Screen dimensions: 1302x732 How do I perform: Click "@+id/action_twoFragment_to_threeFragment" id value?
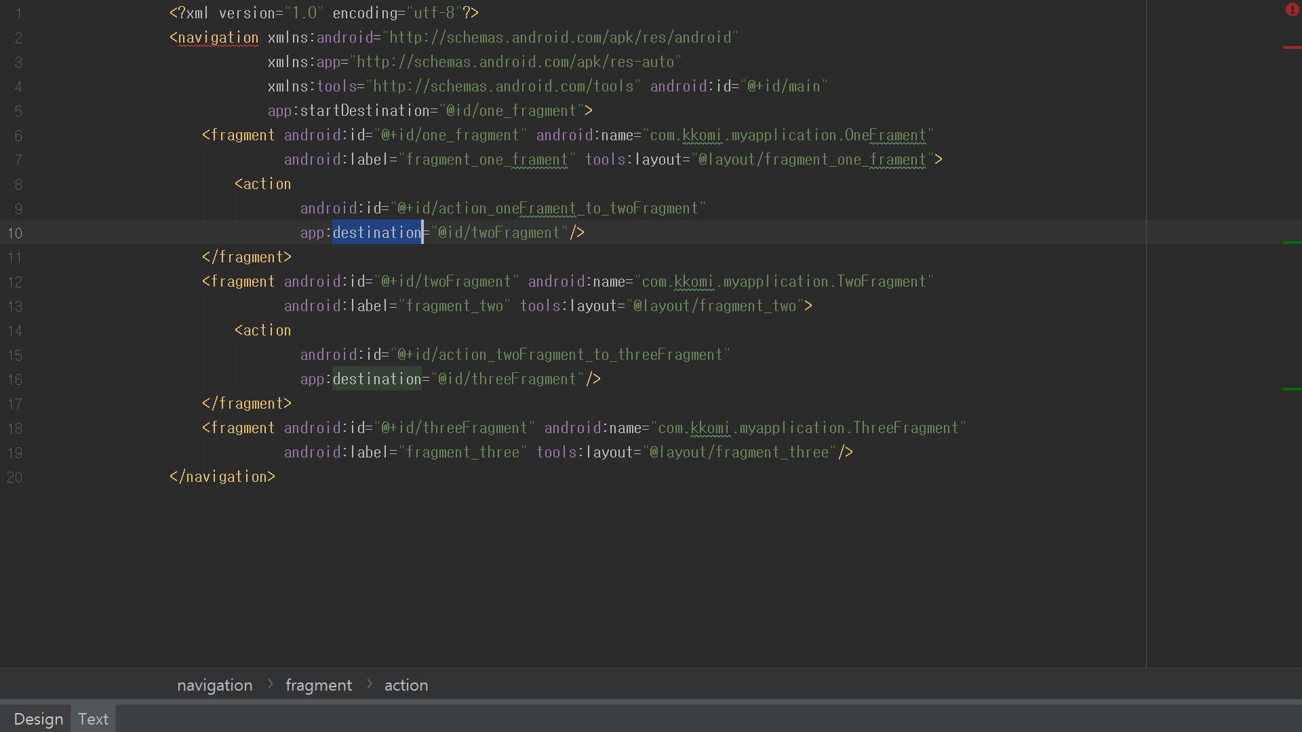click(560, 354)
